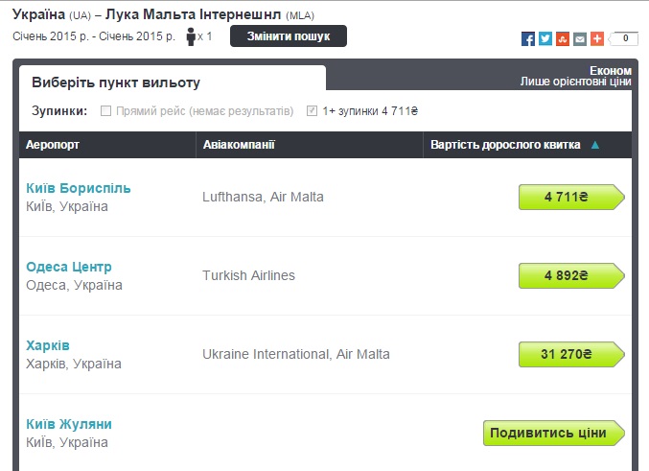Screen dimensions: 649x471
Task: Select the 31 270₴ Харків price button
Action: tap(568, 354)
